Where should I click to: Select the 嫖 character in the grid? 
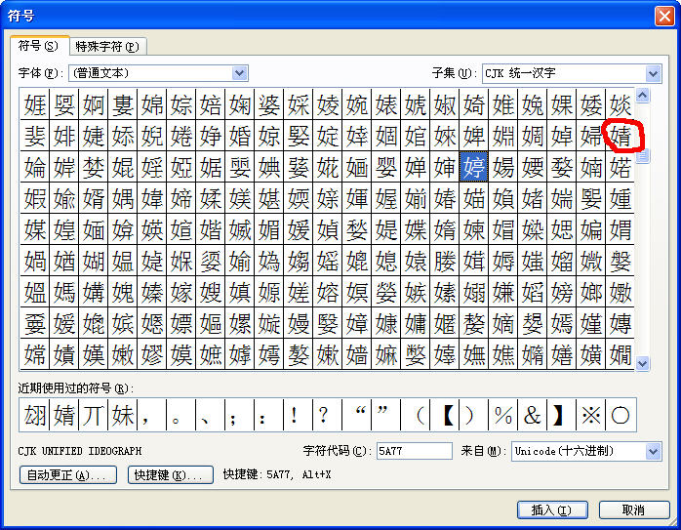pos(181,324)
